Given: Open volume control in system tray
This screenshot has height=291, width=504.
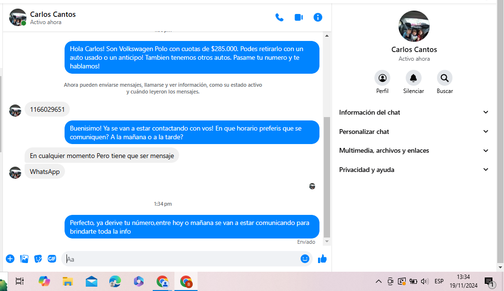Looking at the screenshot, I should coord(424,281).
